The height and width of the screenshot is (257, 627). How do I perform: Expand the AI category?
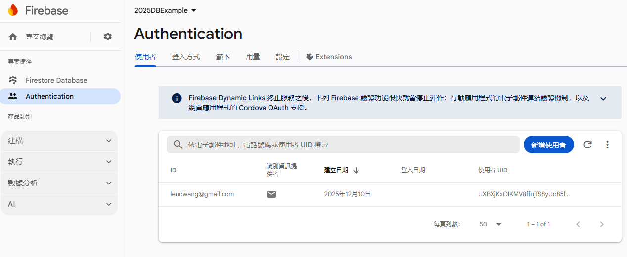tap(60, 204)
